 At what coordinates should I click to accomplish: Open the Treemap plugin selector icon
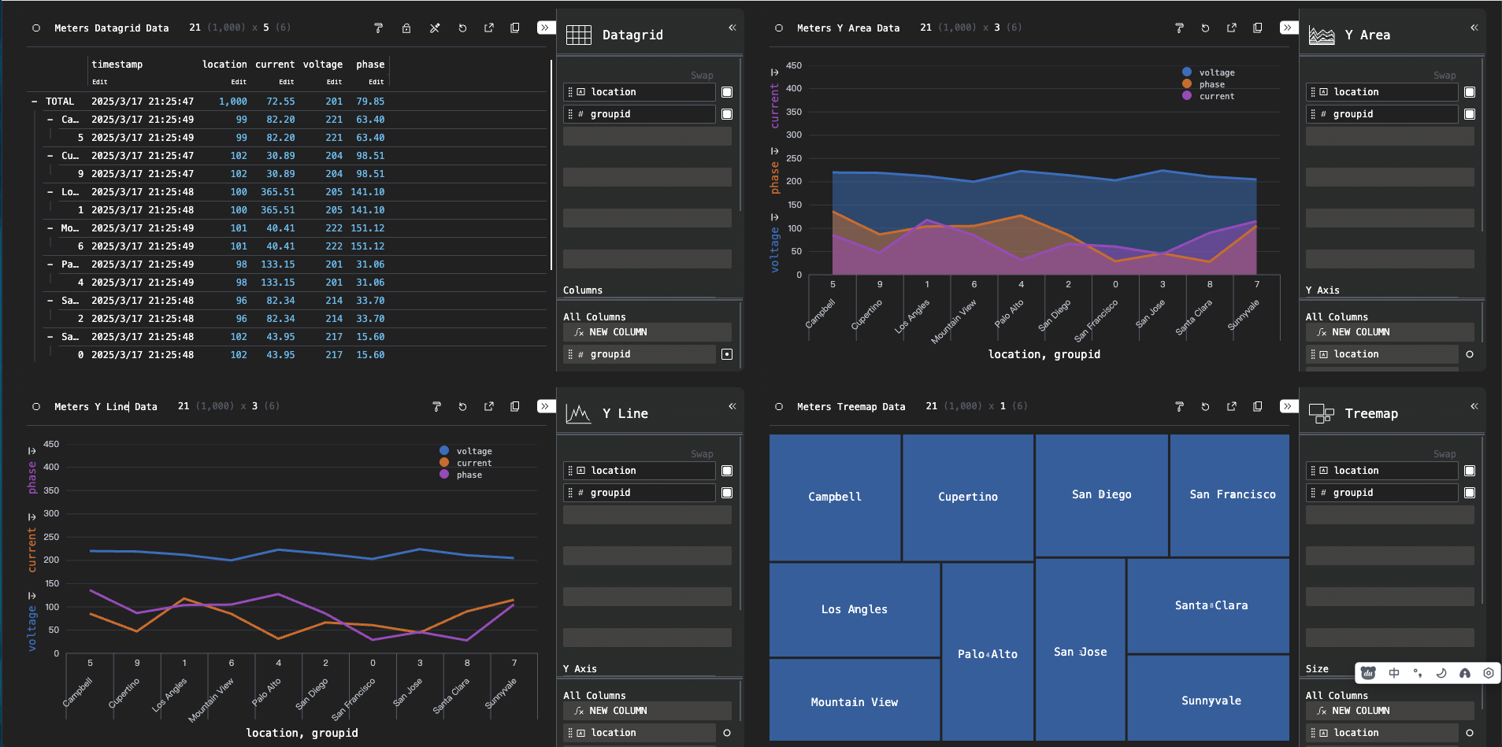(1321, 413)
